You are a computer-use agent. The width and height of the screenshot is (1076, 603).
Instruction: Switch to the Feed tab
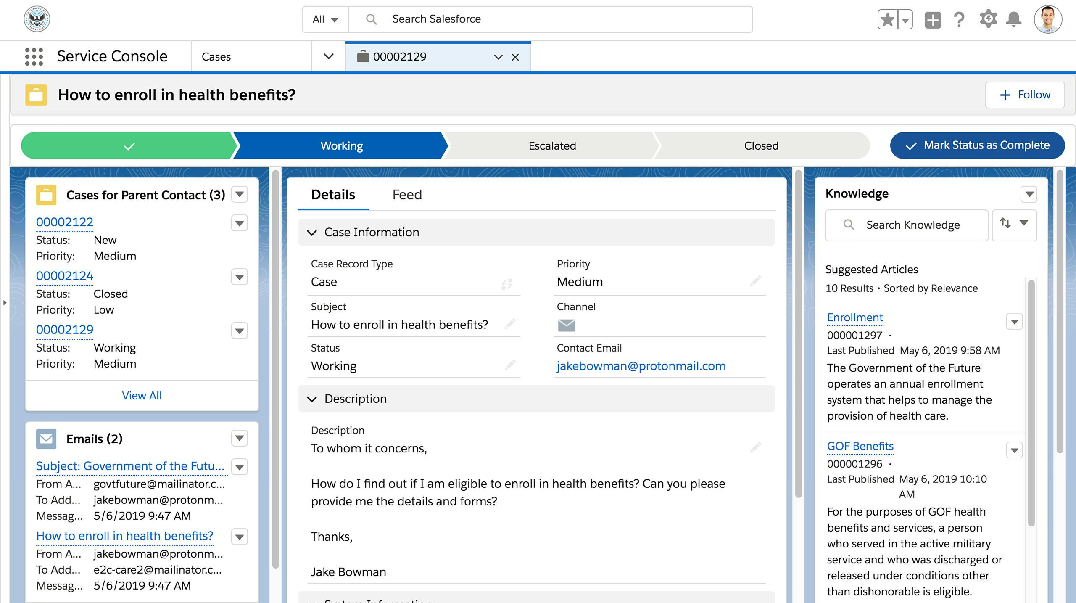click(407, 195)
